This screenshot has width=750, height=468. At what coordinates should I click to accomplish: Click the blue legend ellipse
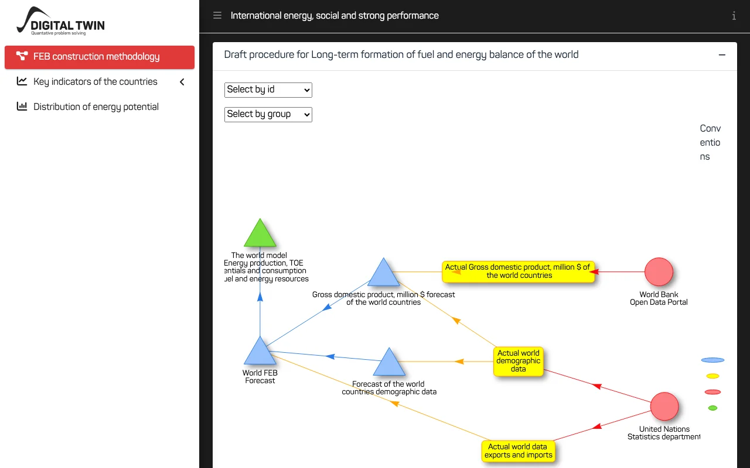(x=712, y=360)
